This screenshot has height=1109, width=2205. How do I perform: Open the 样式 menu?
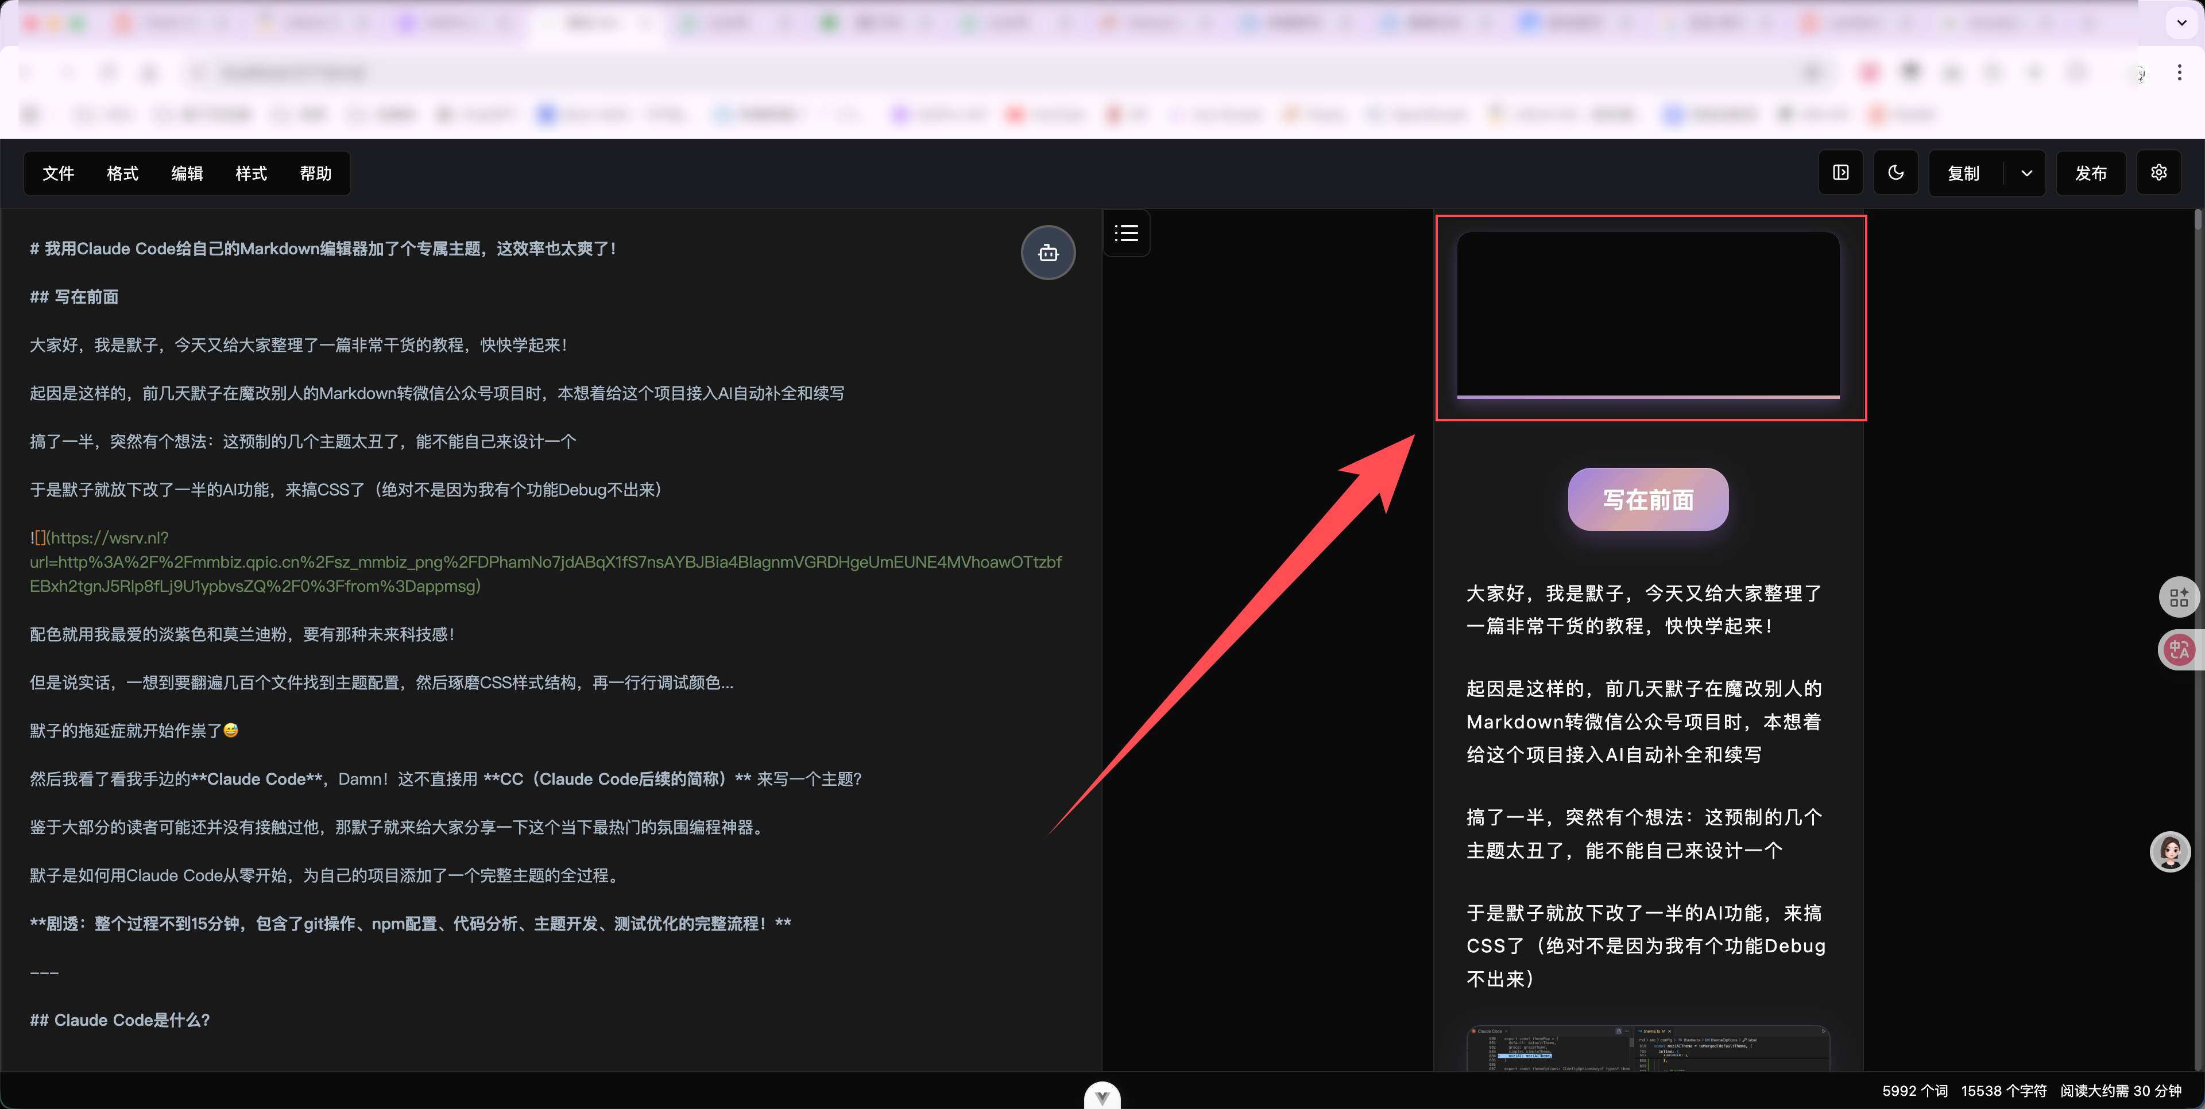pos(251,174)
